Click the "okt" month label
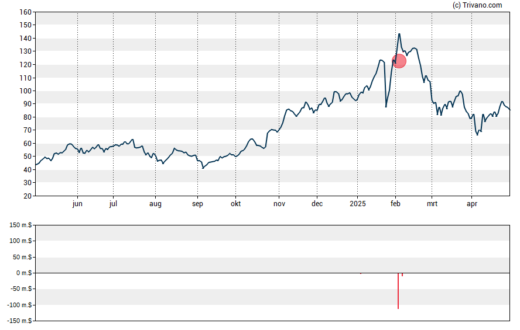 236,204
